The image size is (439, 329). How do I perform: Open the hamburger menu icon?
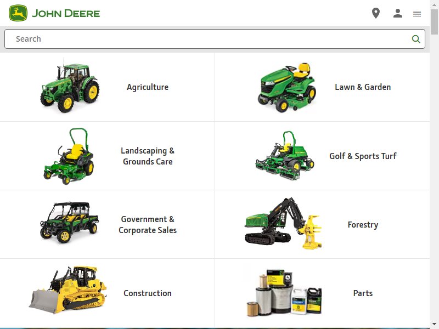(x=417, y=14)
